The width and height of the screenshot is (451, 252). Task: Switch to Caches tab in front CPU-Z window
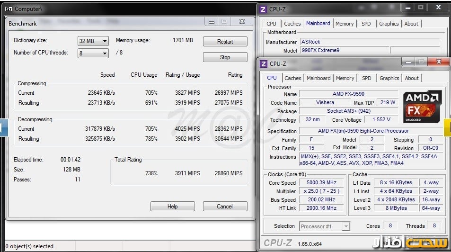293,78
